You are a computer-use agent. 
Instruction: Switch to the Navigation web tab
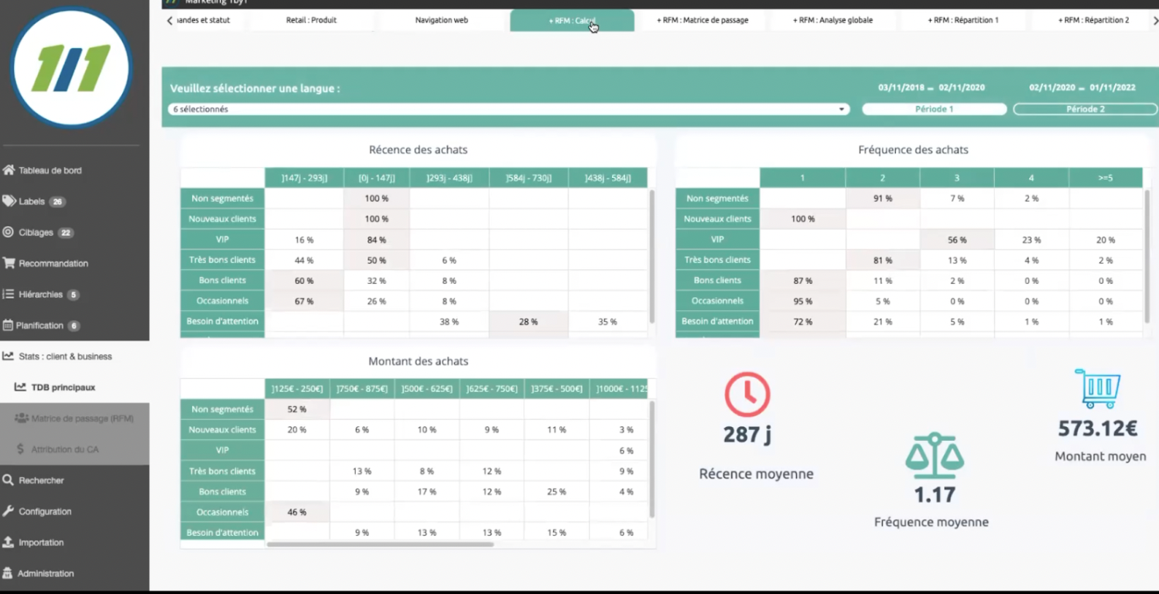pos(442,20)
